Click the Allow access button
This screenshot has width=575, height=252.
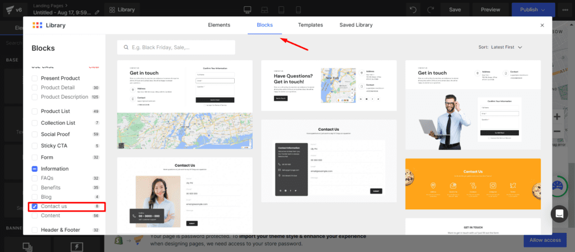point(545,240)
